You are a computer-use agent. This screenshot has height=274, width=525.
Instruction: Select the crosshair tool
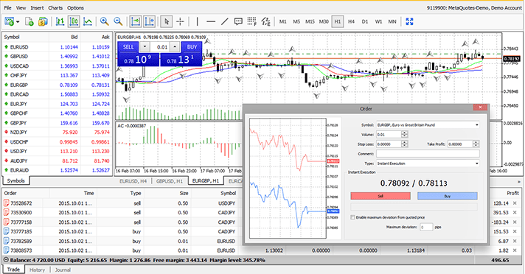click(180, 22)
